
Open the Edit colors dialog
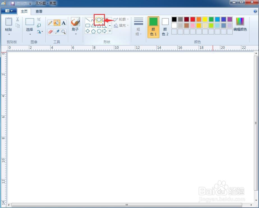pyautogui.click(x=240, y=24)
